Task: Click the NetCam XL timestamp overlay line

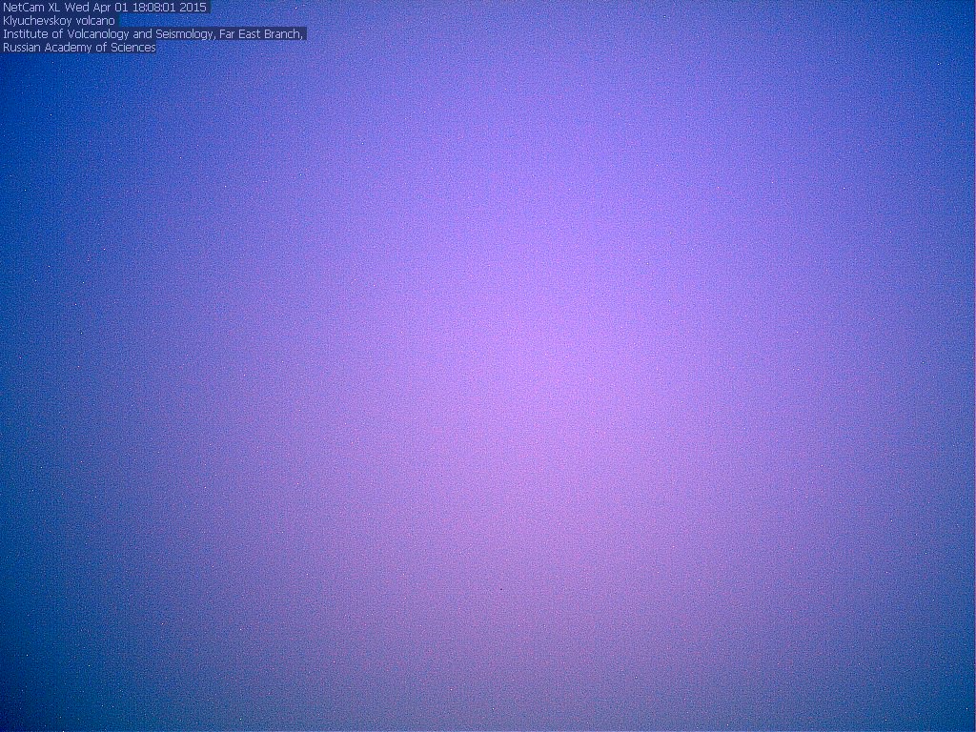Action: [105, 8]
